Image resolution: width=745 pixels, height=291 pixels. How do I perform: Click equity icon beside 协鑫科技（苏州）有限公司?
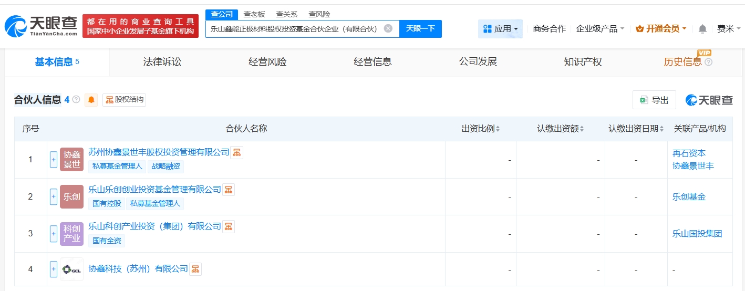coord(195,269)
